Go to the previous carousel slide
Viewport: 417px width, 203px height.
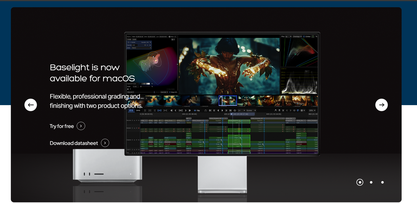coord(31,105)
